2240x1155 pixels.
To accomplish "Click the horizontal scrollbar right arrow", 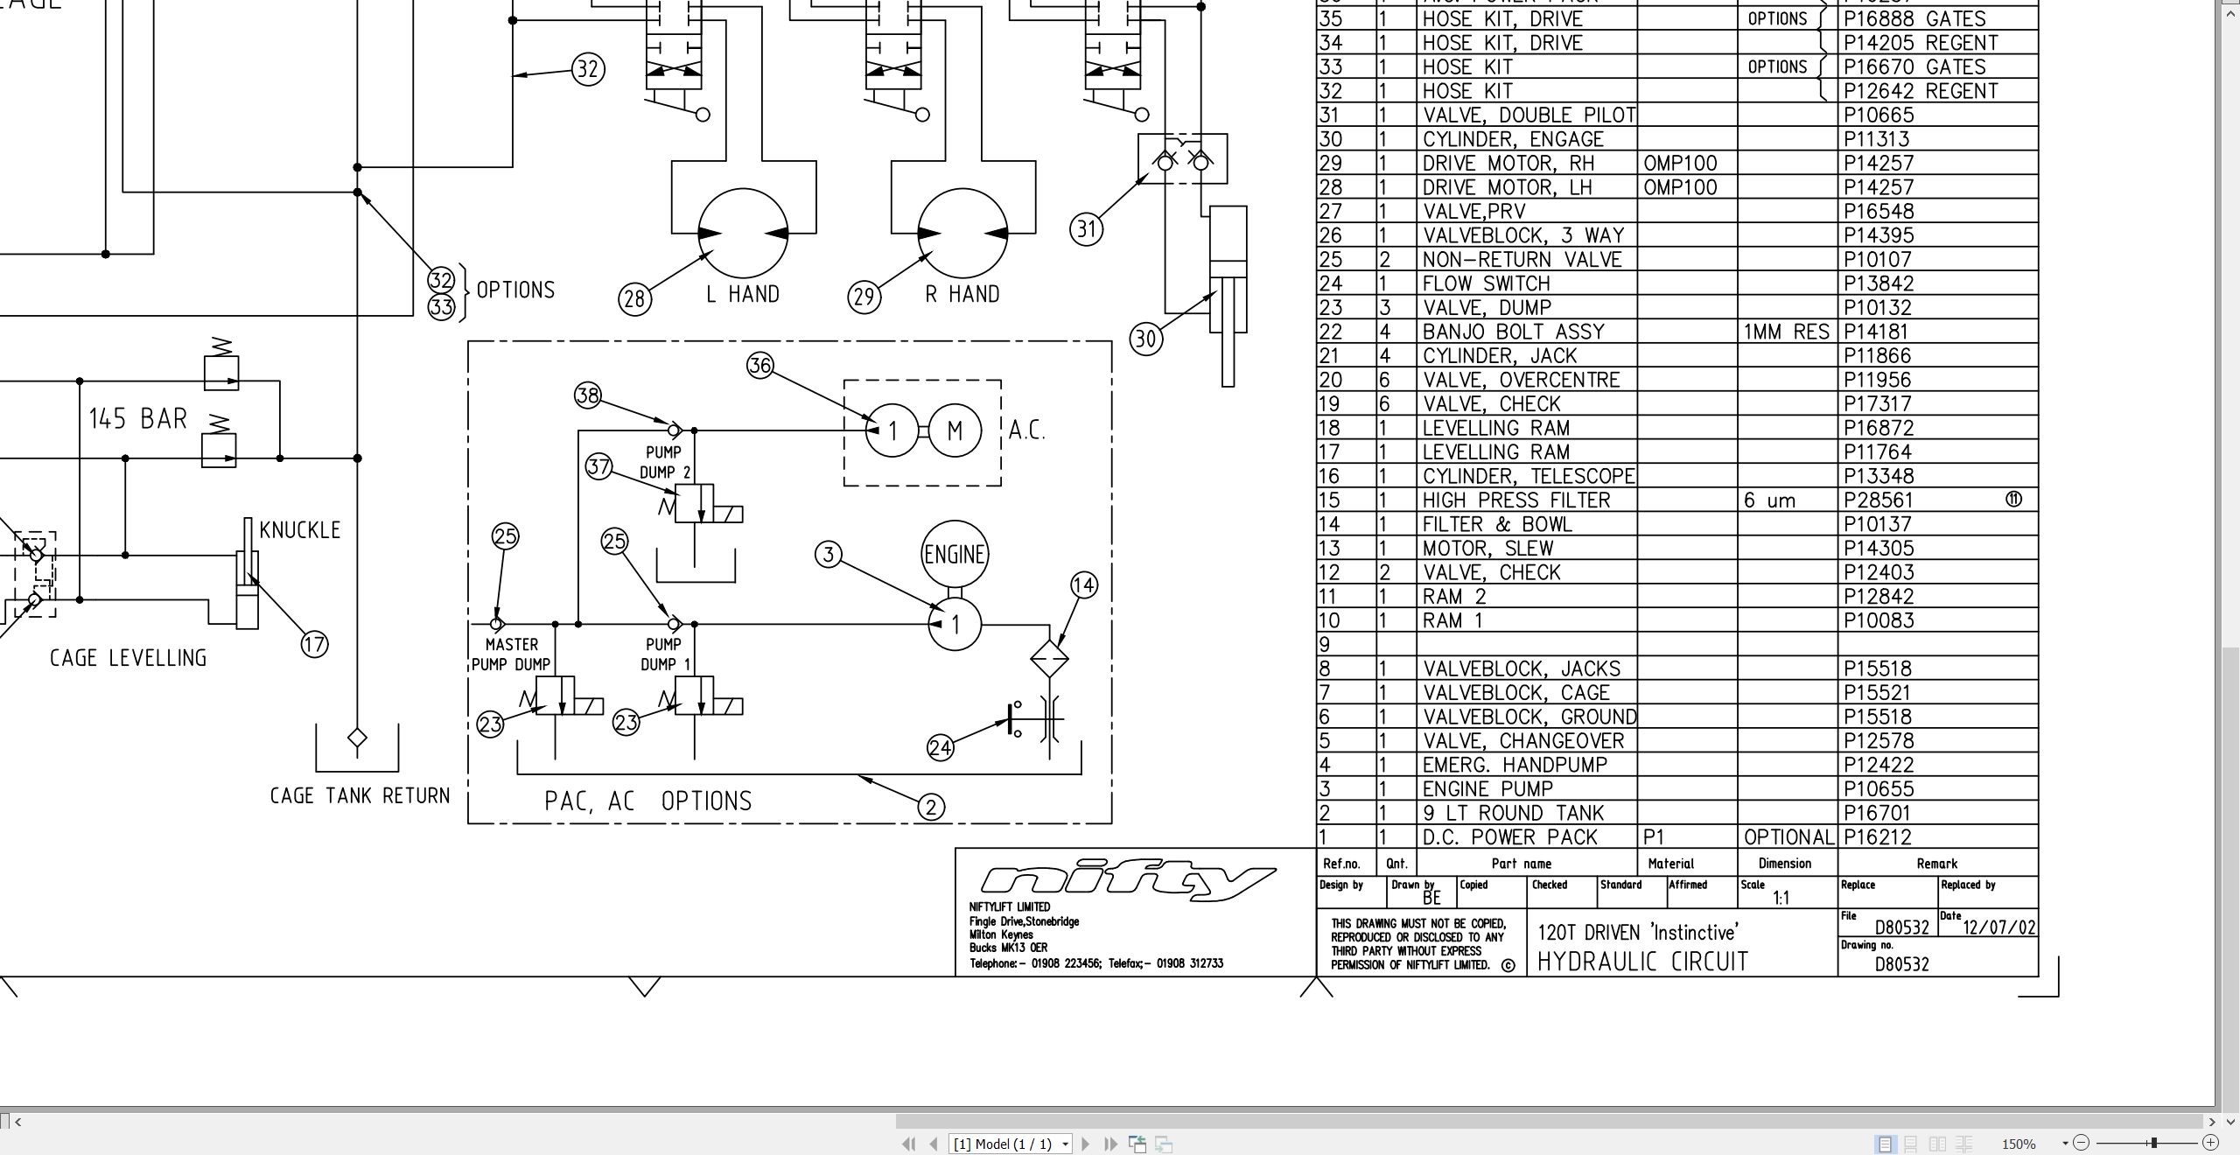I will 2212,1122.
